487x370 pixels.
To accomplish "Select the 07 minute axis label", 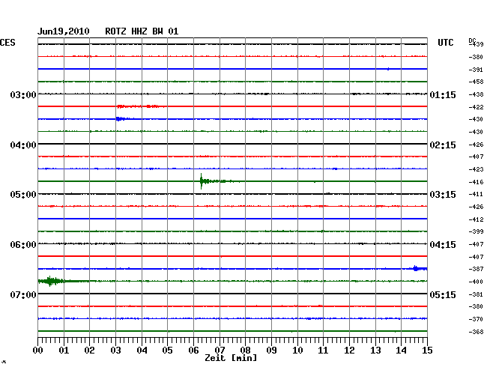I will (220, 350).
